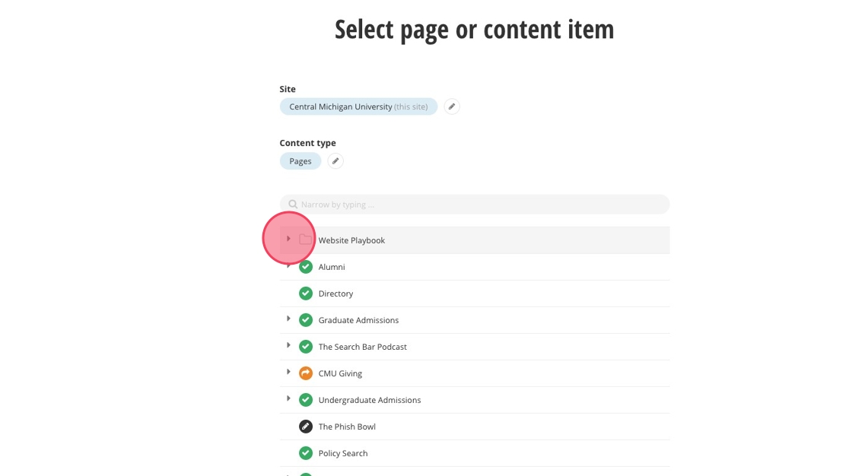Image resolution: width=852 pixels, height=476 pixels.
Task: Expand the Graduate Admissions node
Action: pos(288,319)
